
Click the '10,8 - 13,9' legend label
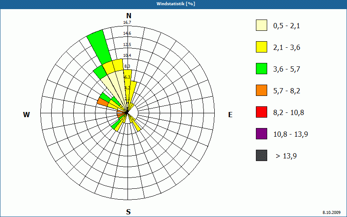[x=291, y=135]
